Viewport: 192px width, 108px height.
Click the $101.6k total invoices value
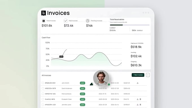coord(47,26)
